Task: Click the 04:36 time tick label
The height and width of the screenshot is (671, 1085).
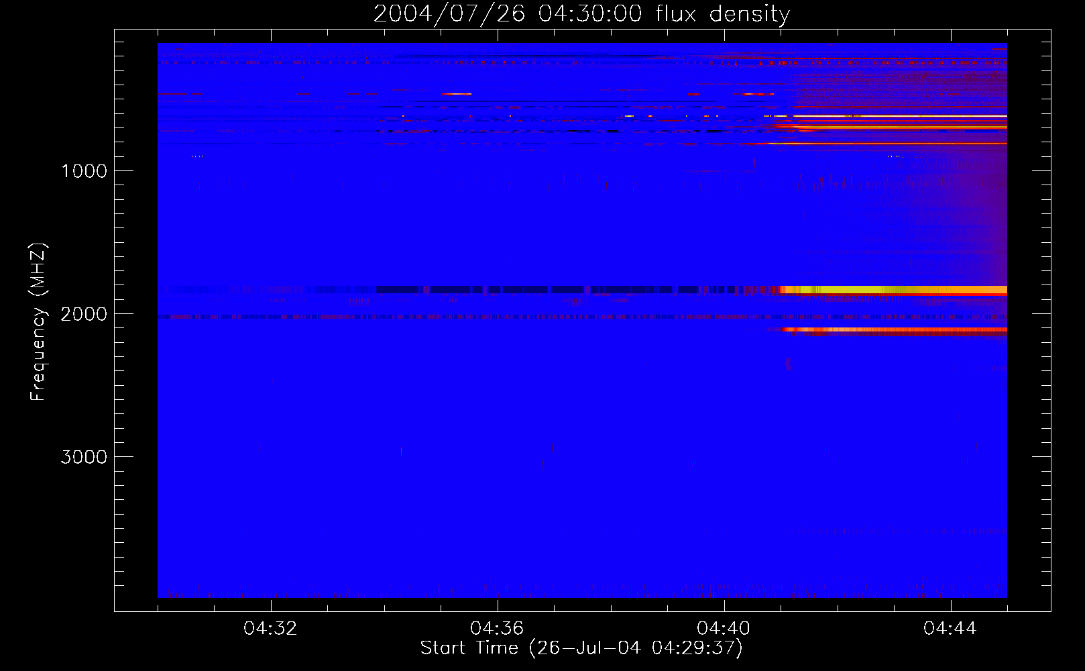Action: pyautogui.click(x=498, y=629)
